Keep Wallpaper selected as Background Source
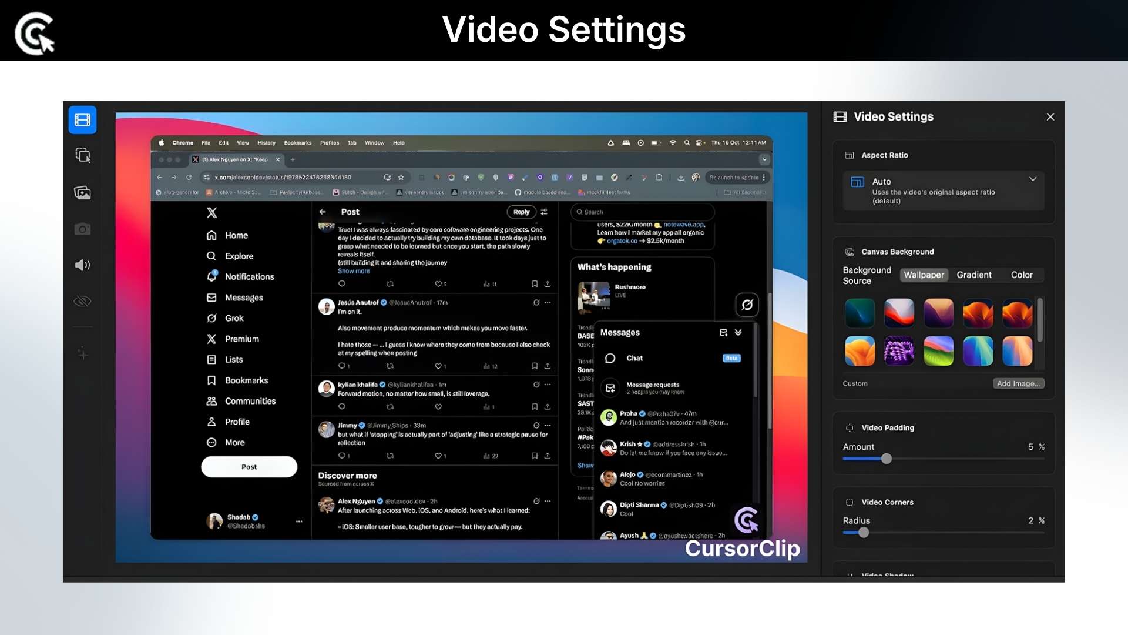1128x635 pixels. 924,275
